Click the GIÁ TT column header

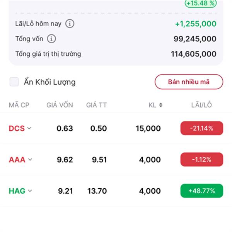tap(96, 105)
